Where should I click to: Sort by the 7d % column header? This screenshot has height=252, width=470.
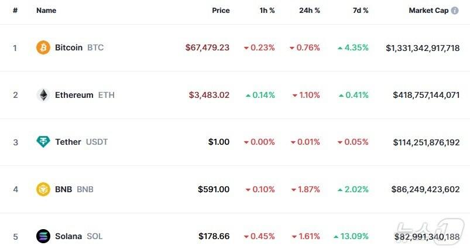(360, 11)
